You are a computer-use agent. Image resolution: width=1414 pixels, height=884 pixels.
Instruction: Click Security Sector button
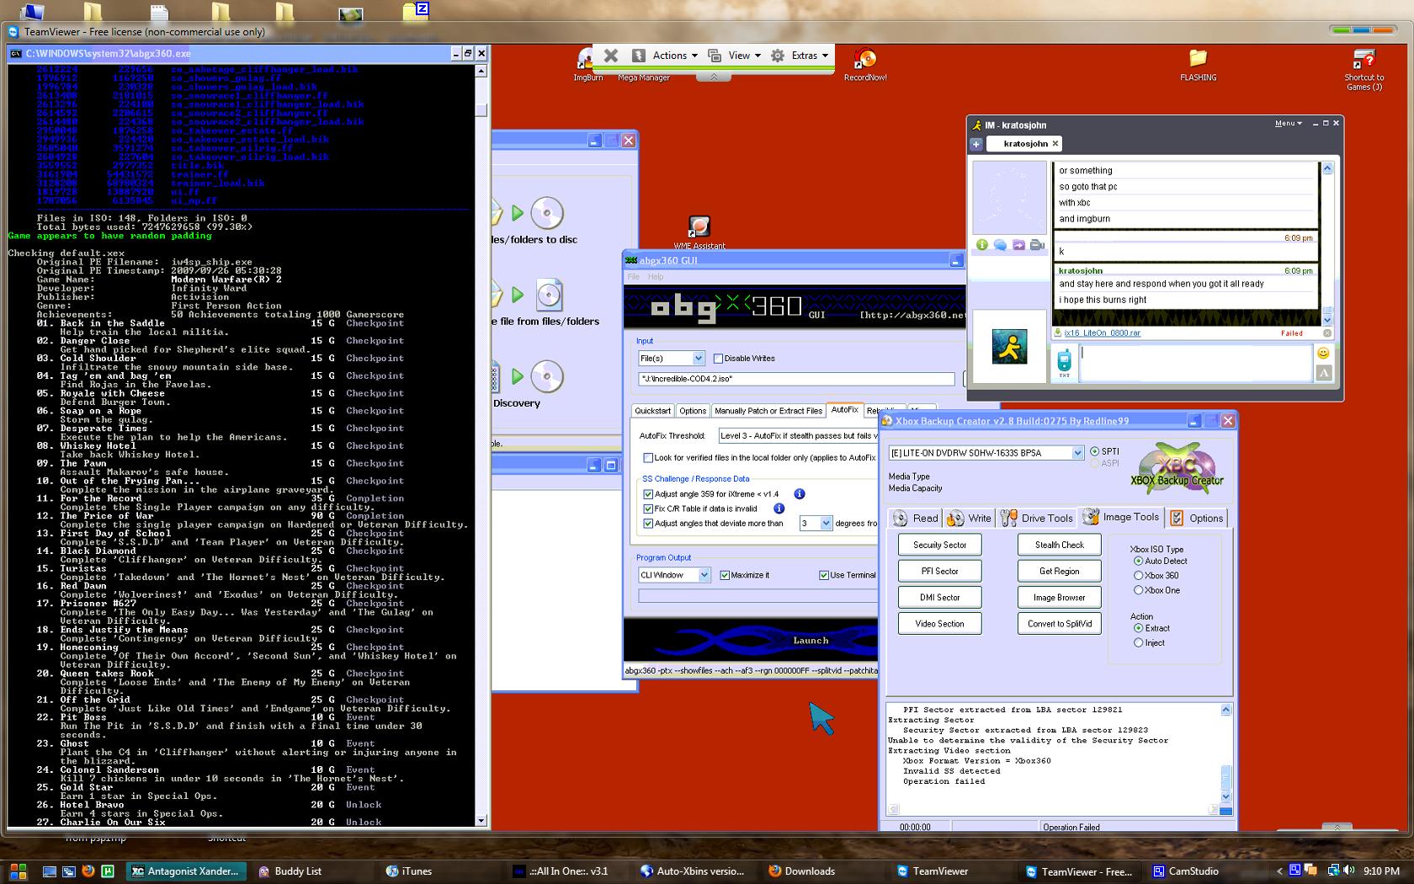pos(939,545)
